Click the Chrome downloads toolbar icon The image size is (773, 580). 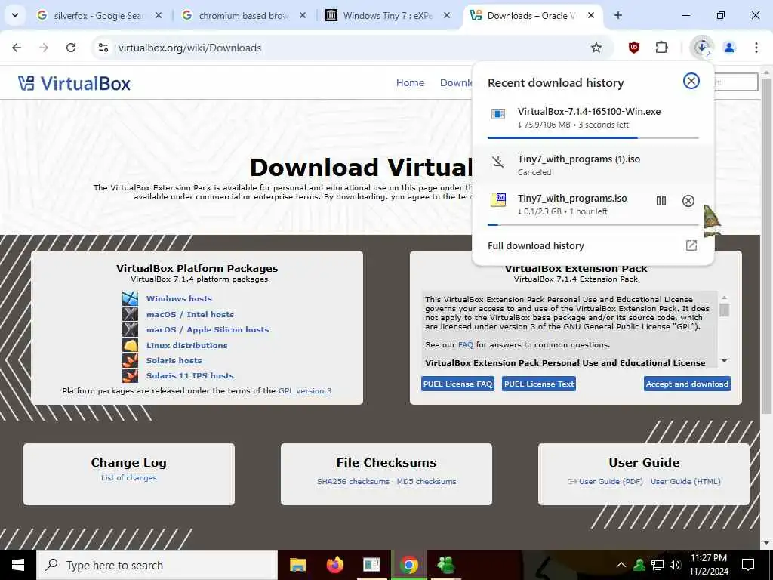[x=702, y=48]
